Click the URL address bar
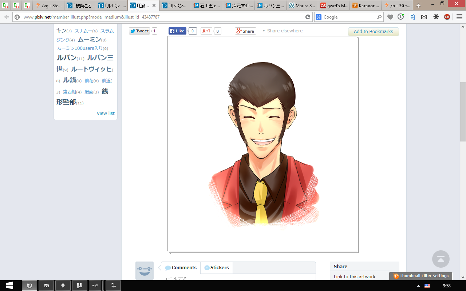Image resolution: width=466 pixels, height=291 pixels. coord(162,17)
